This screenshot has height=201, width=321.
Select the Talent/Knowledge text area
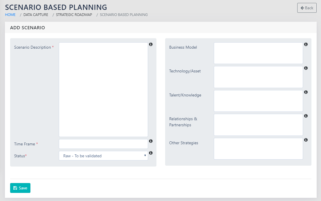pos(258,101)
